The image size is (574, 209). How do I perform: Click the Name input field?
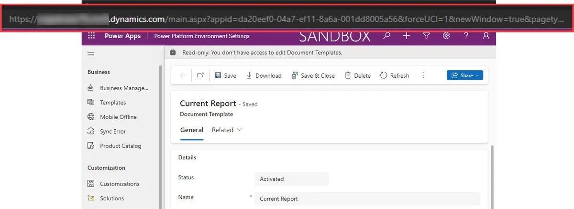(x=366, y=199)
